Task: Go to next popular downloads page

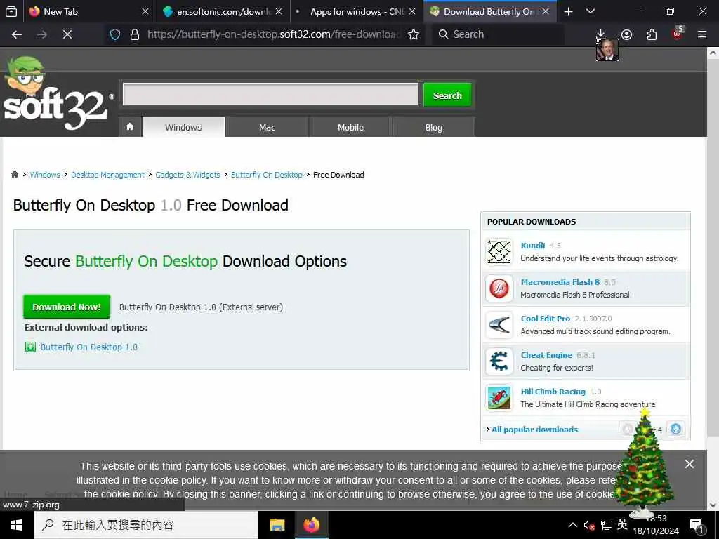Action: point(675,429)
